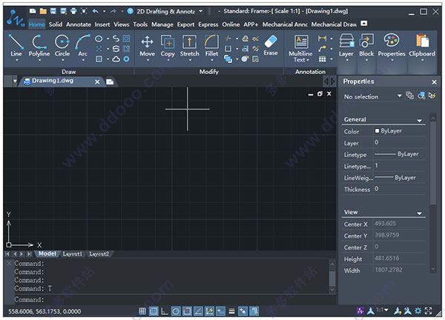This screenshot has height=320, width=445.
Task: Close the Drawing1.dwg document tab
Action: click(97, 82)
